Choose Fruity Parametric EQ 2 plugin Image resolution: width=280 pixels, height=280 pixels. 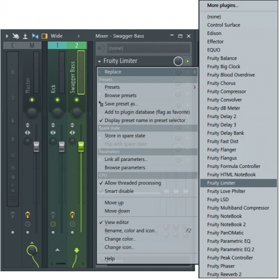click(238, 250)
